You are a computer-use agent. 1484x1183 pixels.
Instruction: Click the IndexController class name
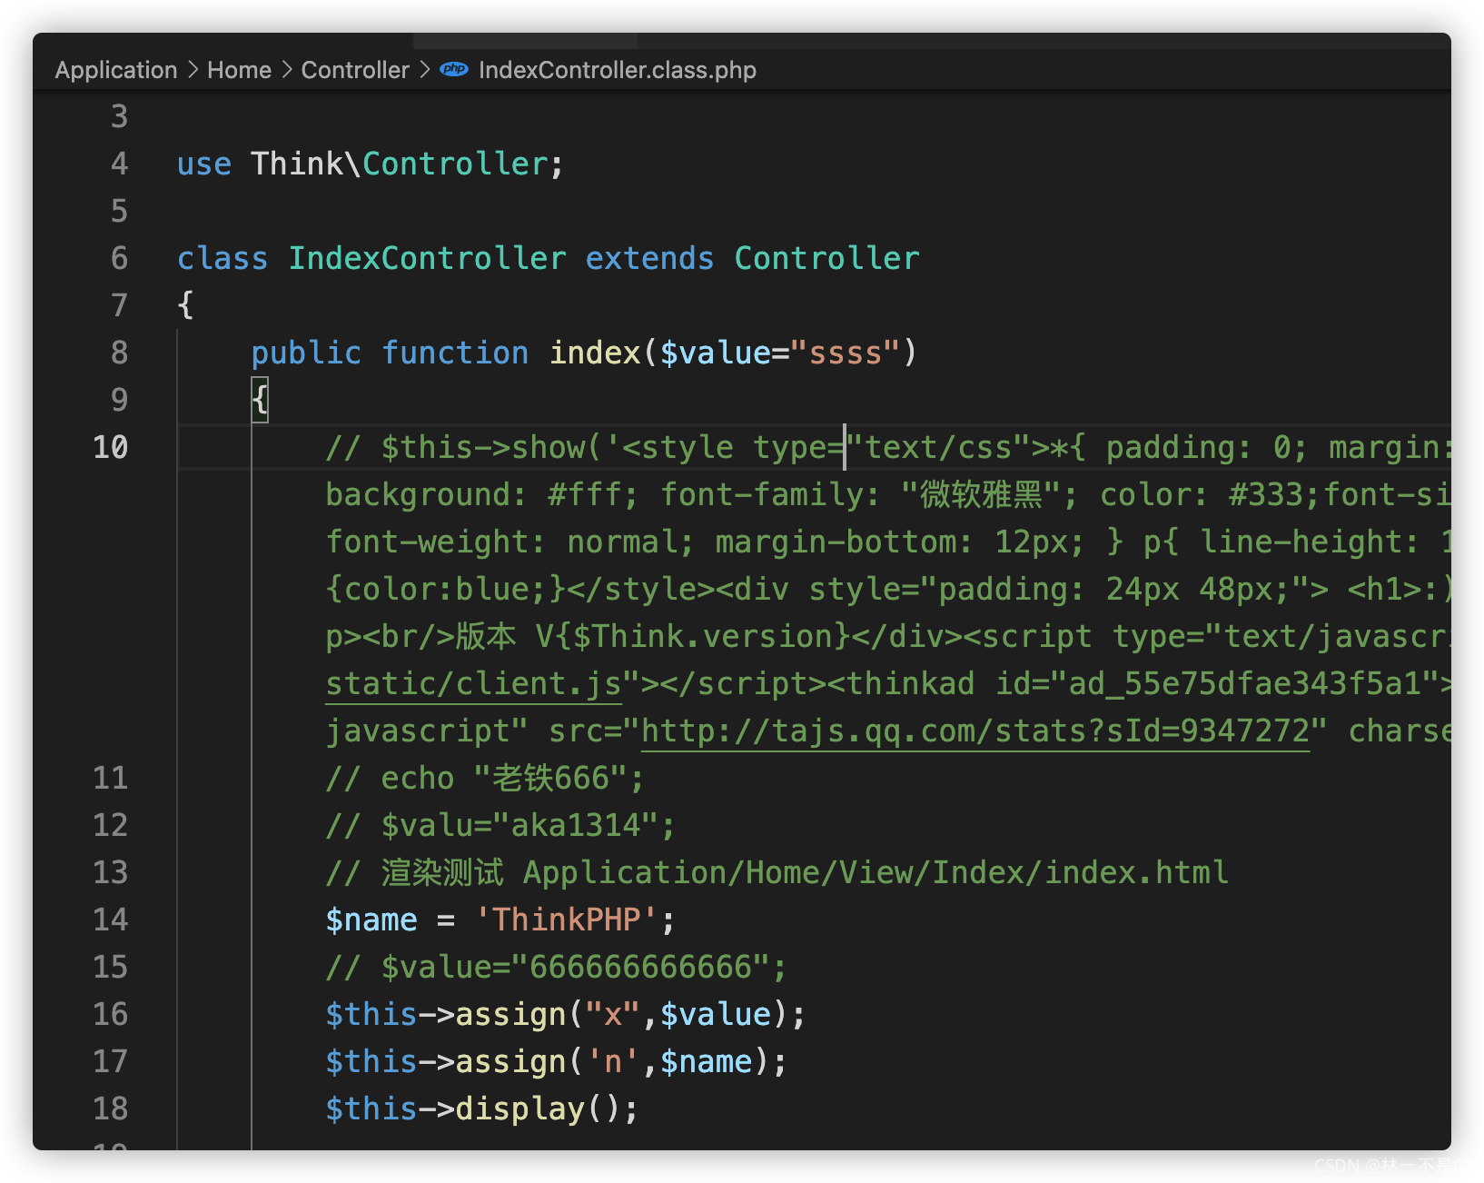tap(427, 258)
